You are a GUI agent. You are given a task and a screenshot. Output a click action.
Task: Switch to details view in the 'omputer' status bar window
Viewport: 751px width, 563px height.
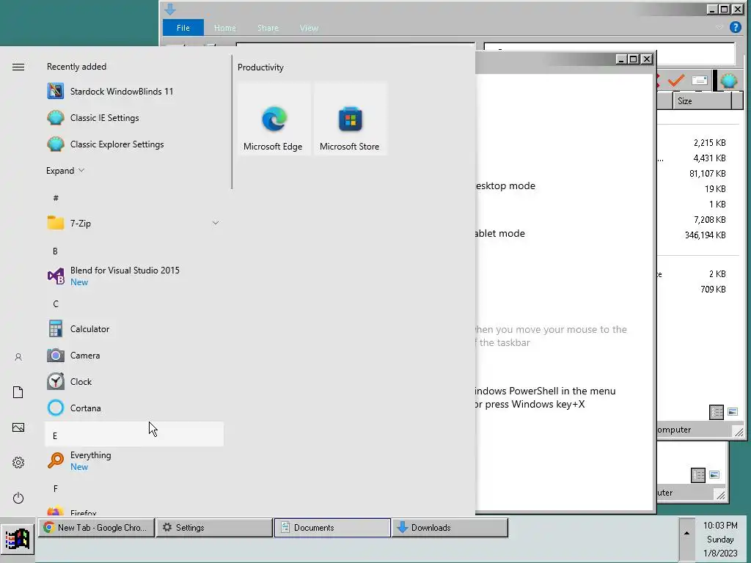click(716, 412)
